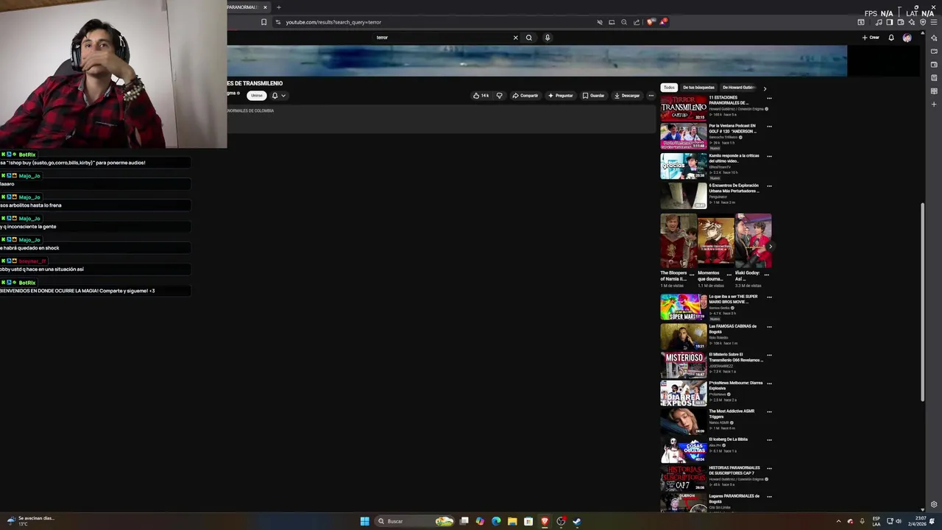Open Las Famosas Cabinas de Bogotá video
The image size is (942, 530).
(683, 336)
